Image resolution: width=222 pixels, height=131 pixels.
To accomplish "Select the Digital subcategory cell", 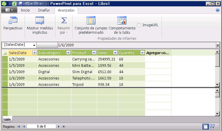I will [x=54, y=72].
